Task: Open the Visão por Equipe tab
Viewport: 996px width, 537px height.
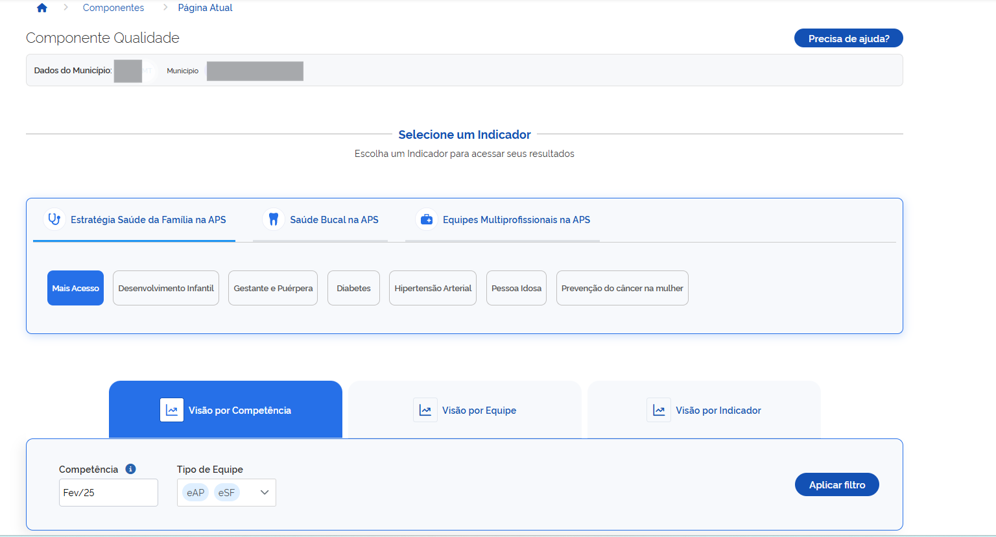Action: tap(479, 410)
